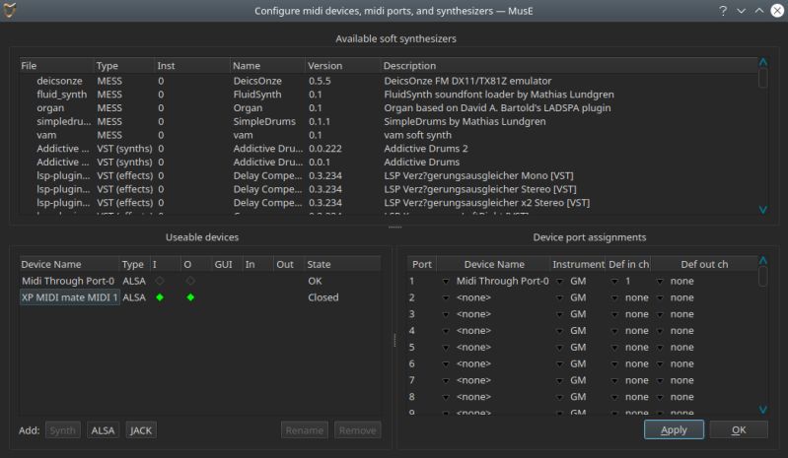Screen dimensions: 788x458
Task: Click scroll-up arrow of port assignments list
Action: click(x=763, y=260)
